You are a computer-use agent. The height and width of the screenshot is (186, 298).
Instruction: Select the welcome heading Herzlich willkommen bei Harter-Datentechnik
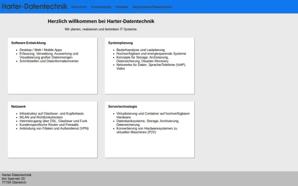(101, 21)
